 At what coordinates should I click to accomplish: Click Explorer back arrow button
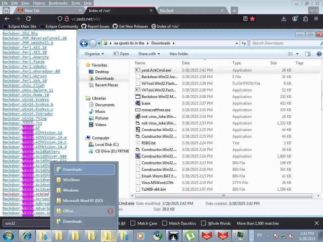tap(84, 43)
